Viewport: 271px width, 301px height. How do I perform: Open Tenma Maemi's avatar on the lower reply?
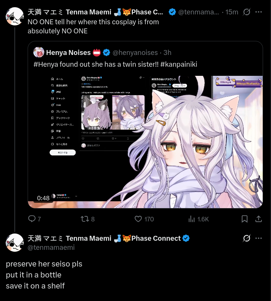pos(14,243)
